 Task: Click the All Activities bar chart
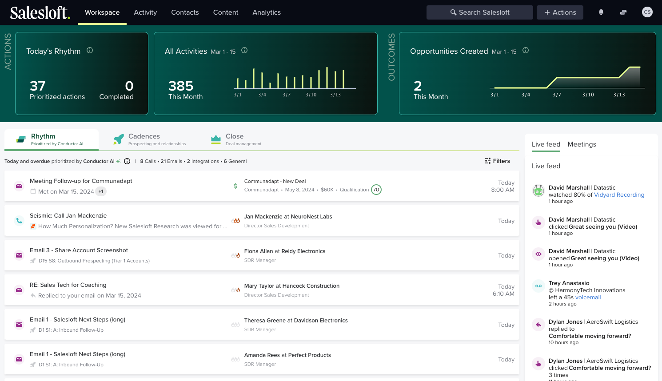point(295,82)
